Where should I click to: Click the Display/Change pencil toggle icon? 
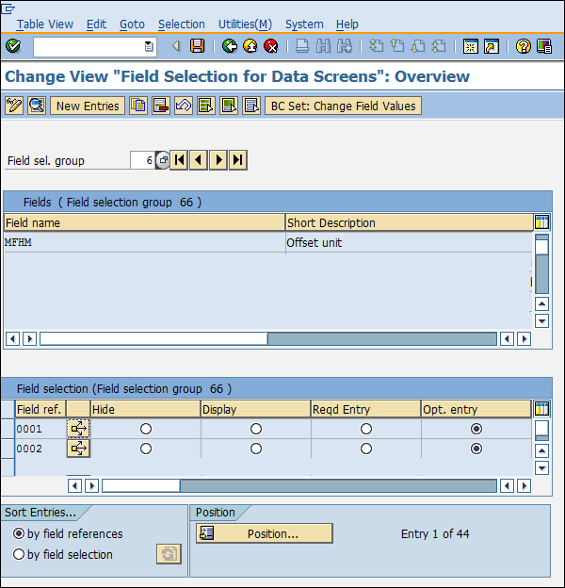click(14, 106)
